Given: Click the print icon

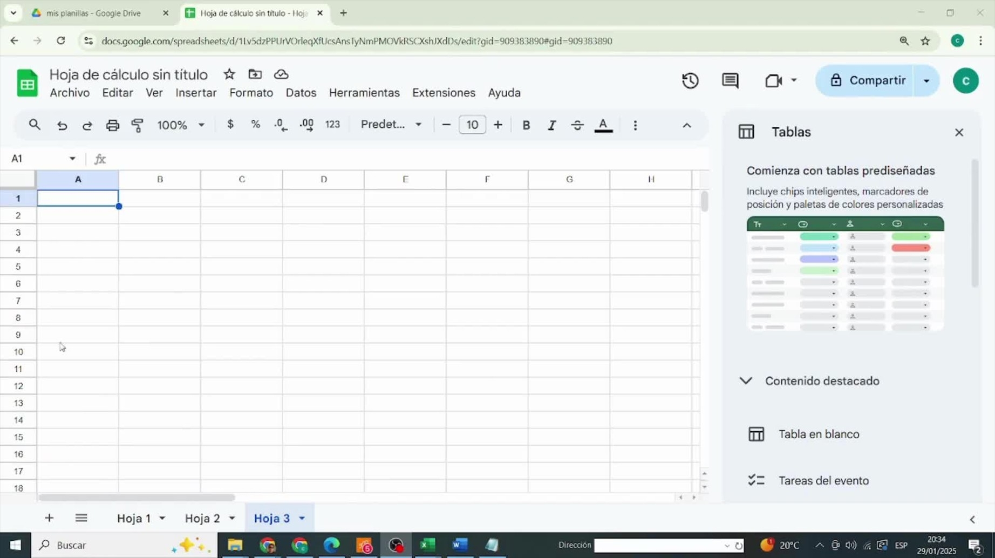Looking at the screenshot, I should (112, 125).
